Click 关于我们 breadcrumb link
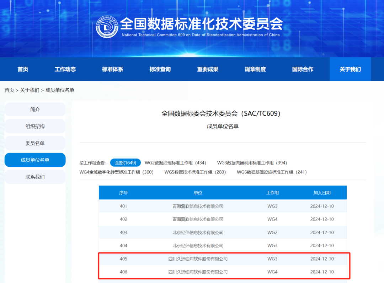 pyautogui.click(x=30, y=90)
